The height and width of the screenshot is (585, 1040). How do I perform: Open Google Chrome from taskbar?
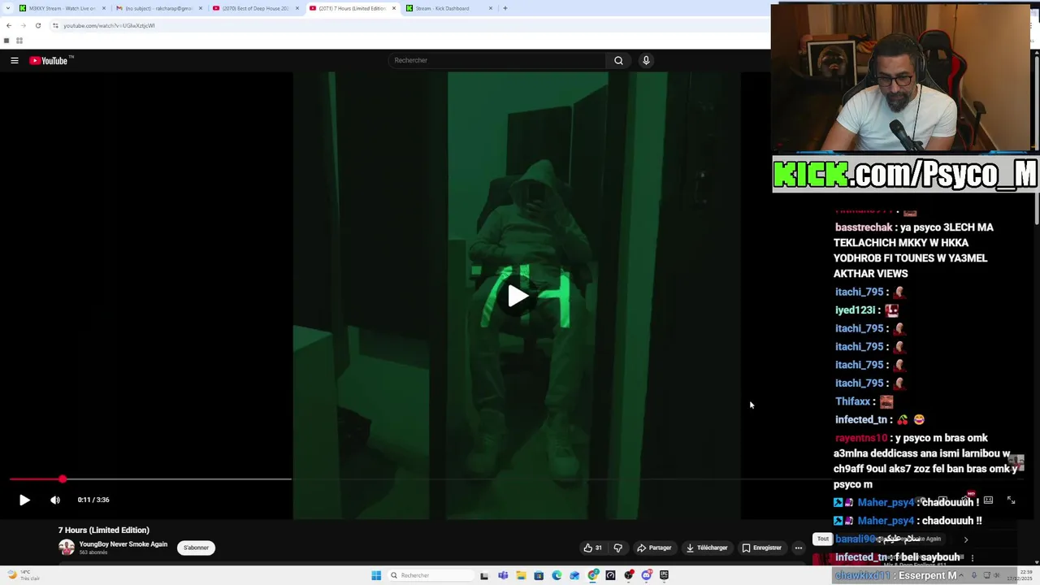pyautogui.click(x=593, y=575)
